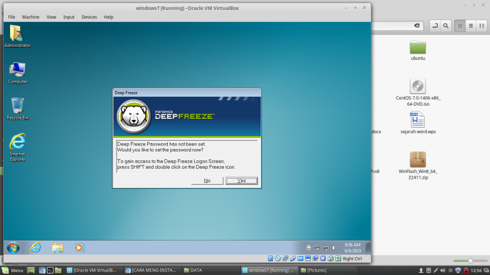Click the video capture status icon
This screenshot has height=275, width=490.
tap(316, 258)
